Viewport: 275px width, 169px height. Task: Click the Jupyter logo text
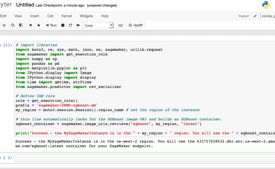(x=6, y=5)
